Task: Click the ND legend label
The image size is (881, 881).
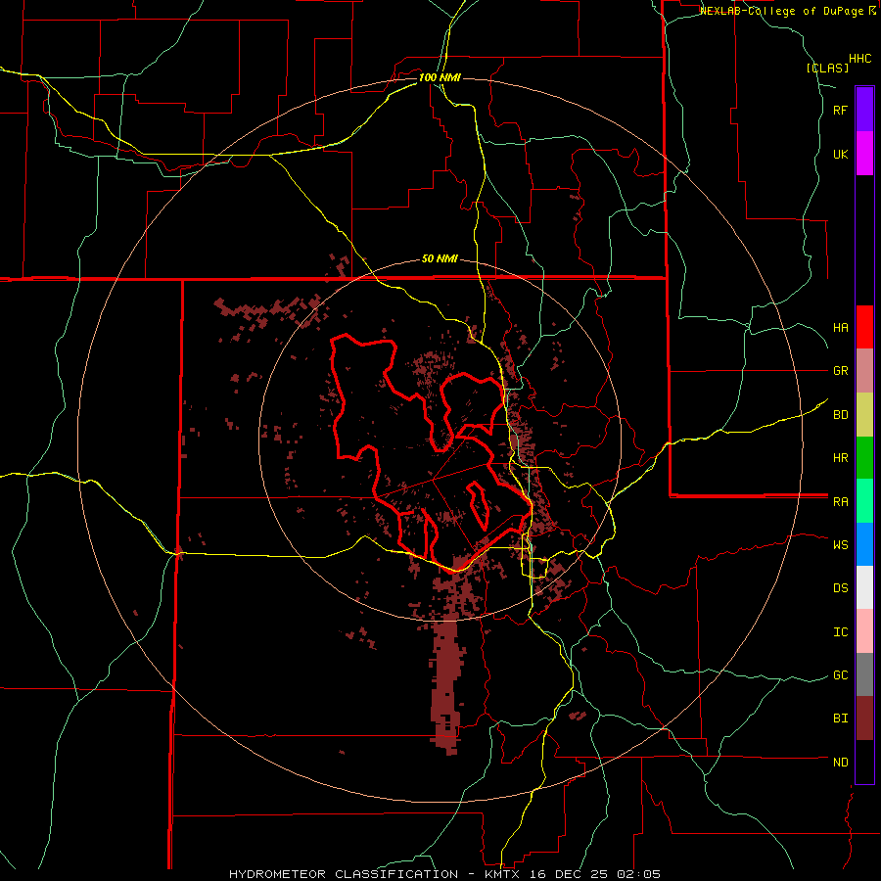Action: (841, 762)
